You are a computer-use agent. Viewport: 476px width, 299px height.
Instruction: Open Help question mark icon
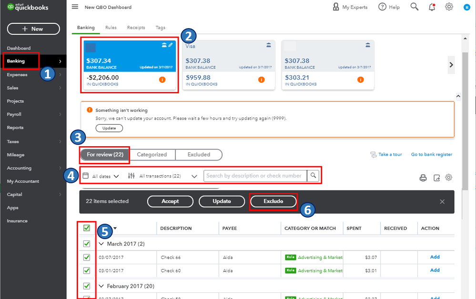[x=382, y=7]
